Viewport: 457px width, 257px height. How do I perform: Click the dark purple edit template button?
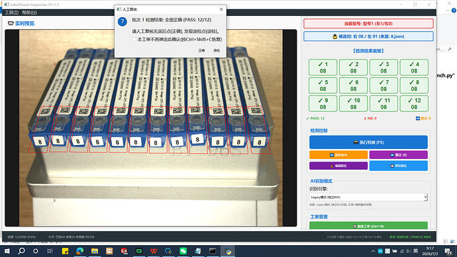tap(338, 166)
